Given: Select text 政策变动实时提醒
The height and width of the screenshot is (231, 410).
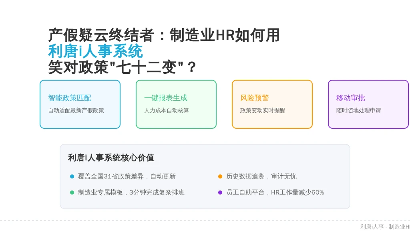Looking at the screenshot, I should coord(263,111).
